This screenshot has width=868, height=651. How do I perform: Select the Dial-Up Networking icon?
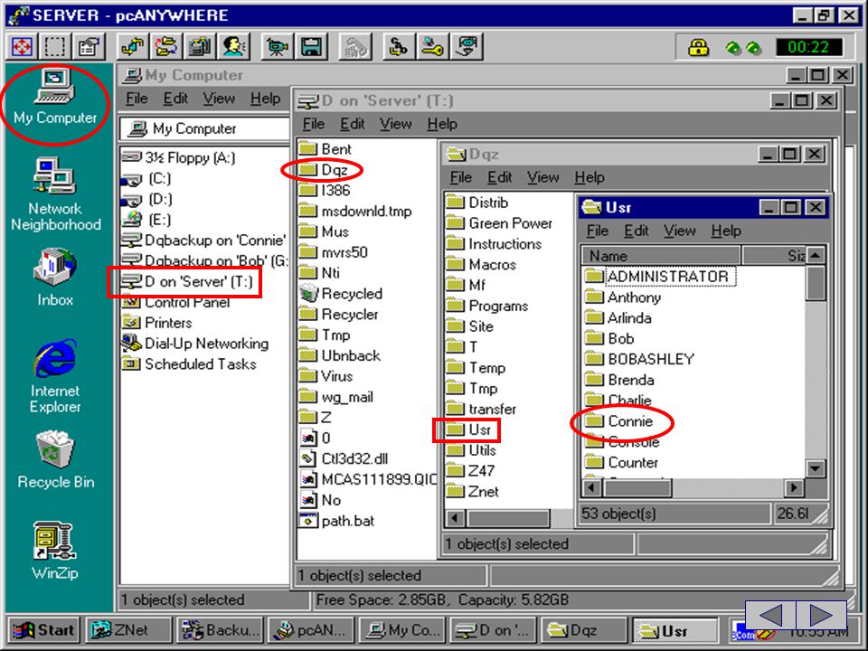(195, 344)
